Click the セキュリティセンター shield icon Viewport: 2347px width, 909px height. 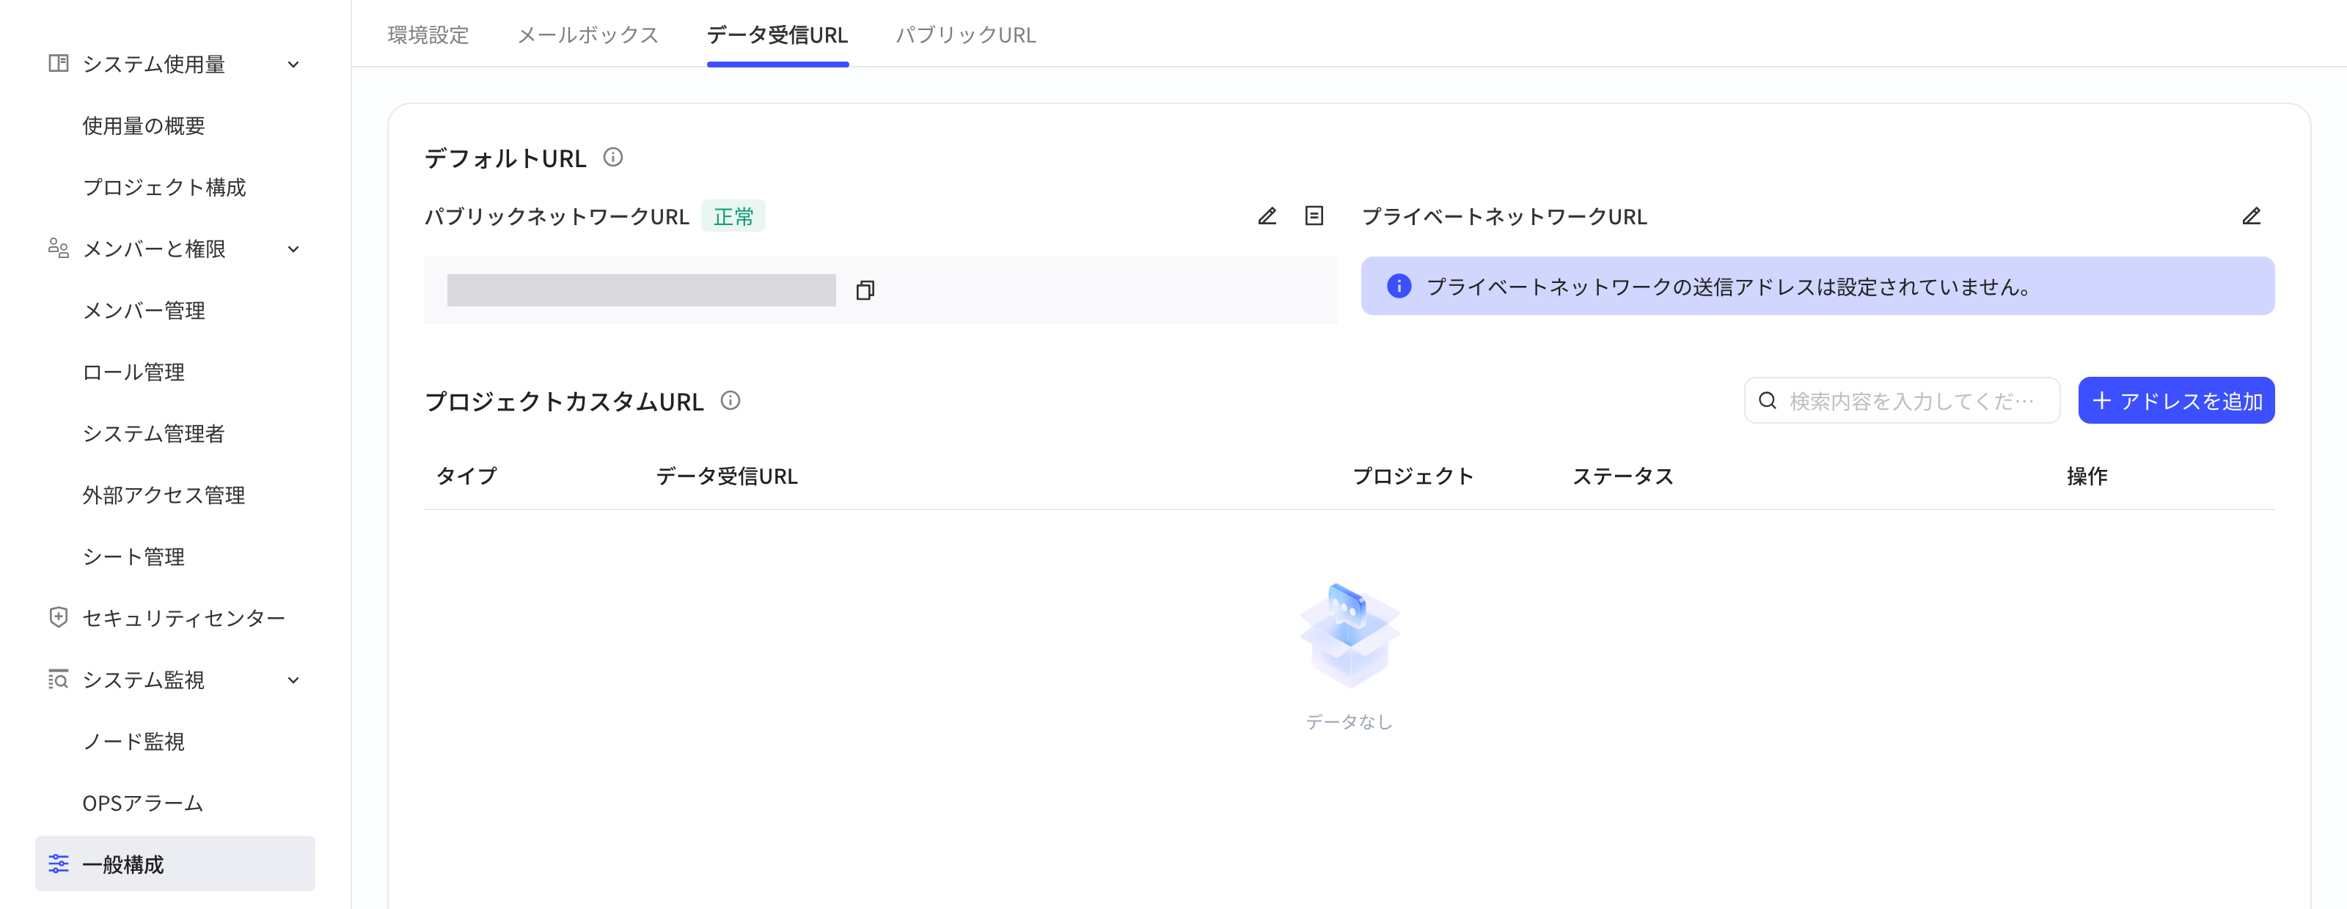tap(59, 617)
